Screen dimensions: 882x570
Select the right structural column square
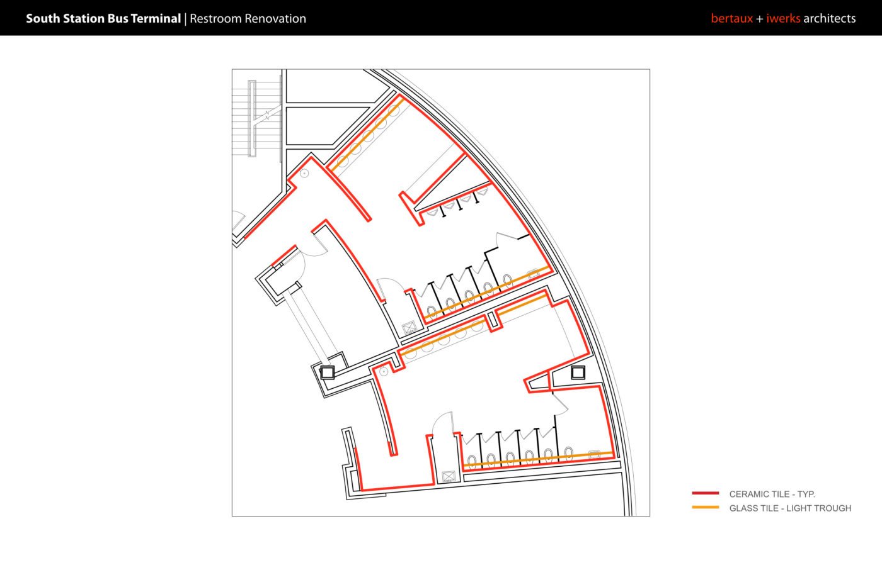(x=578, y=372)
